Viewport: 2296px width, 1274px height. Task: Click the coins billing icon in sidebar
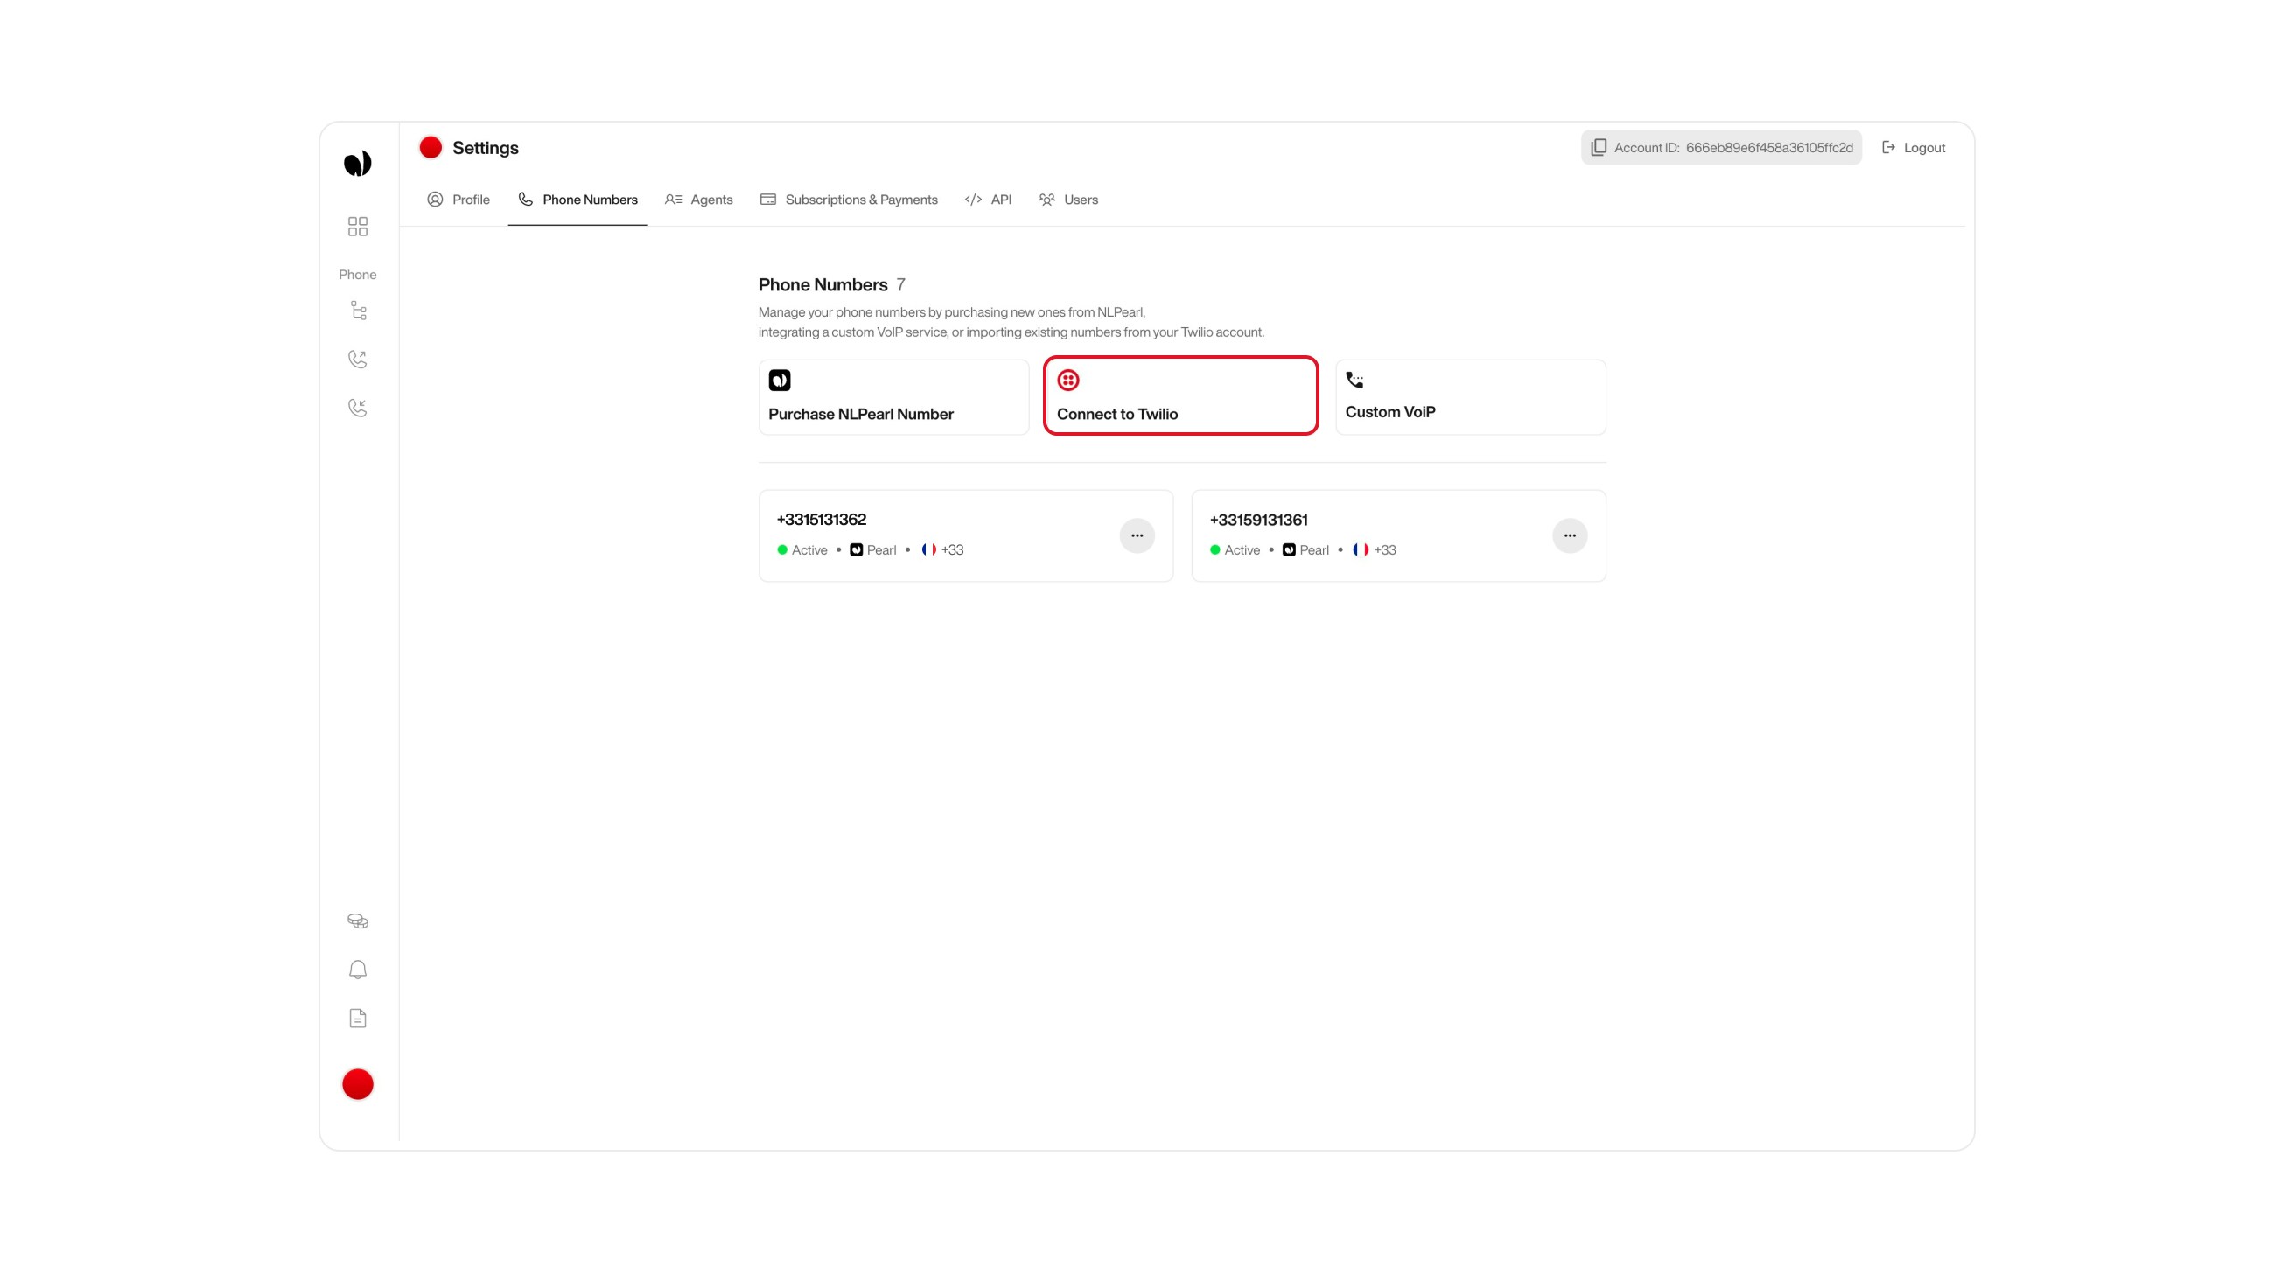coord(357,920)
